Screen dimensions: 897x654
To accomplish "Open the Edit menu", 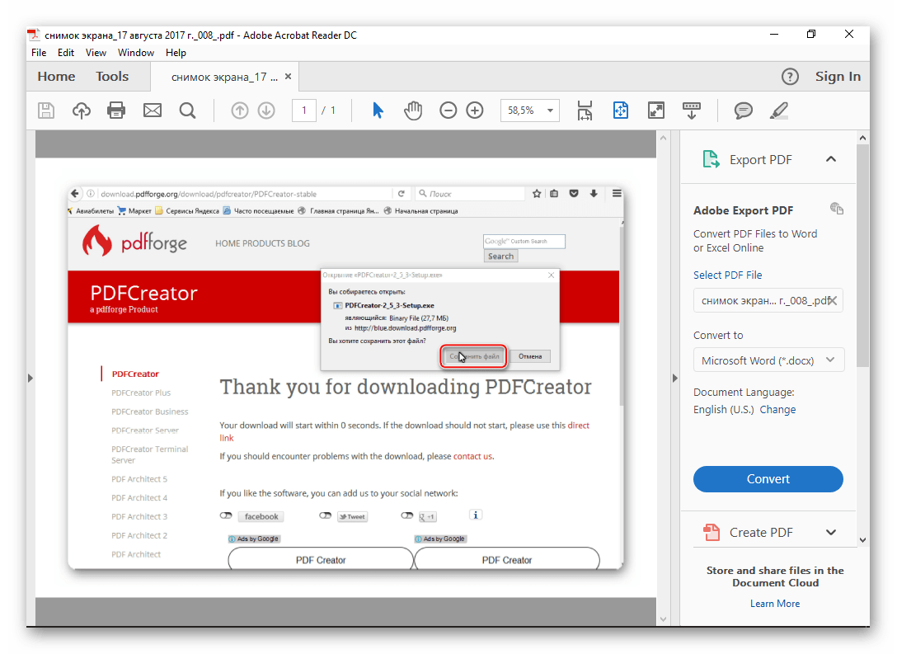I will point(66,53).
